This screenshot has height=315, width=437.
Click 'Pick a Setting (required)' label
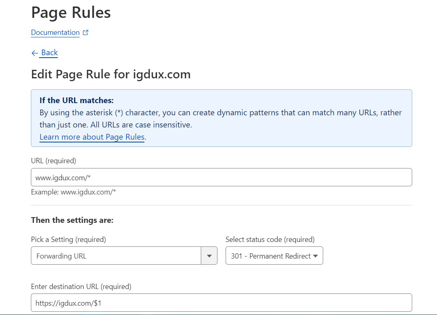point(68,239)
